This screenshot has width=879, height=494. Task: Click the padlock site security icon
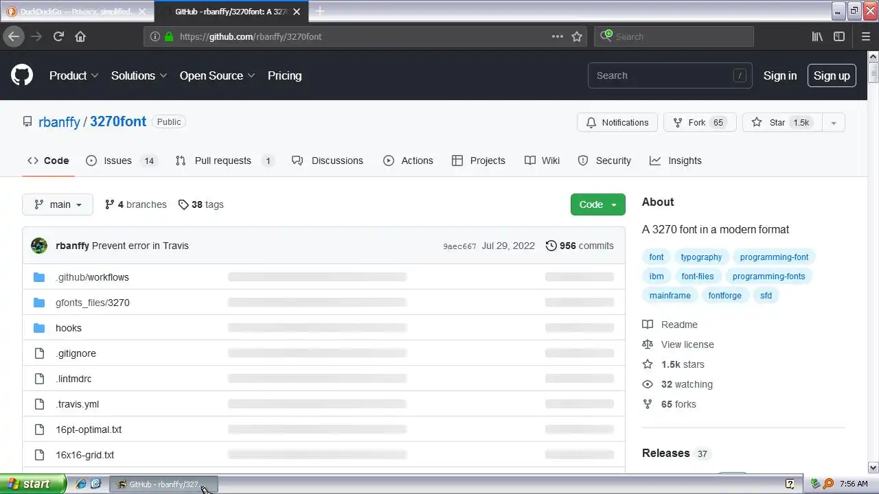pyautogui.click(x=168, y=36)
